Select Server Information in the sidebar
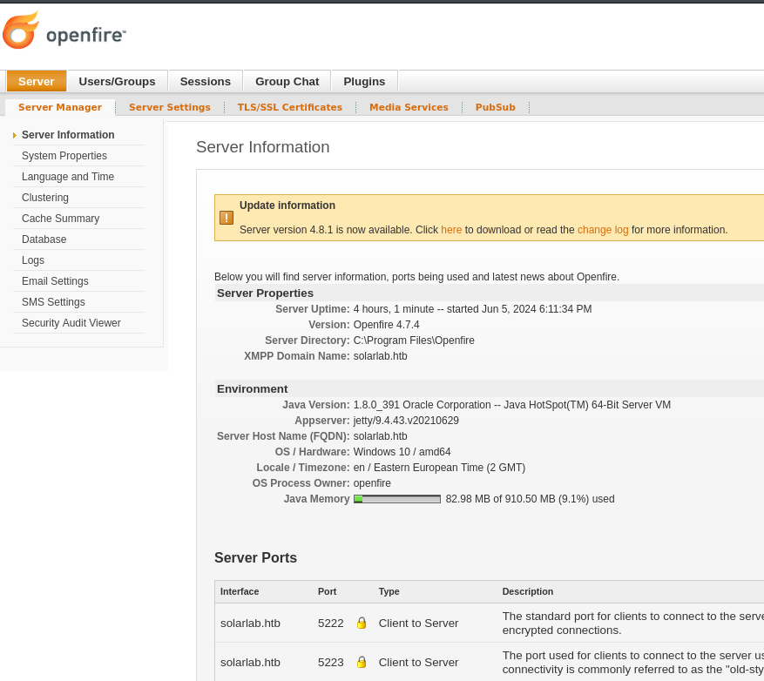 click(x=68, y=135)
